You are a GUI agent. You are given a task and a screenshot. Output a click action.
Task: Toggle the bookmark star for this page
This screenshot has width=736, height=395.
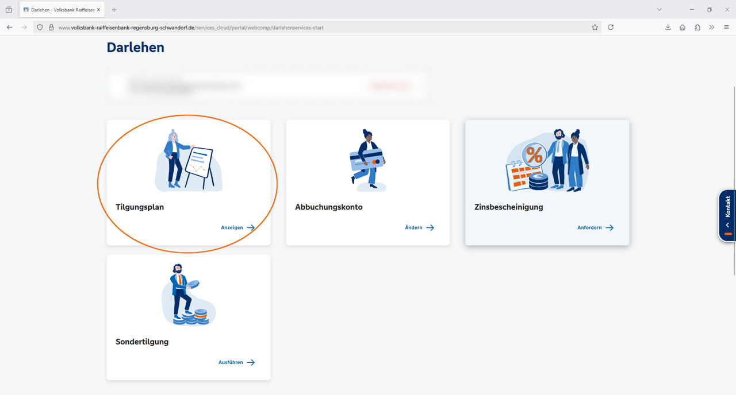tap(595, 27)
